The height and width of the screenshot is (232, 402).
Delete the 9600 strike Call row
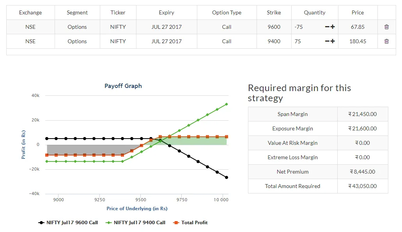[x=386, y=27]
